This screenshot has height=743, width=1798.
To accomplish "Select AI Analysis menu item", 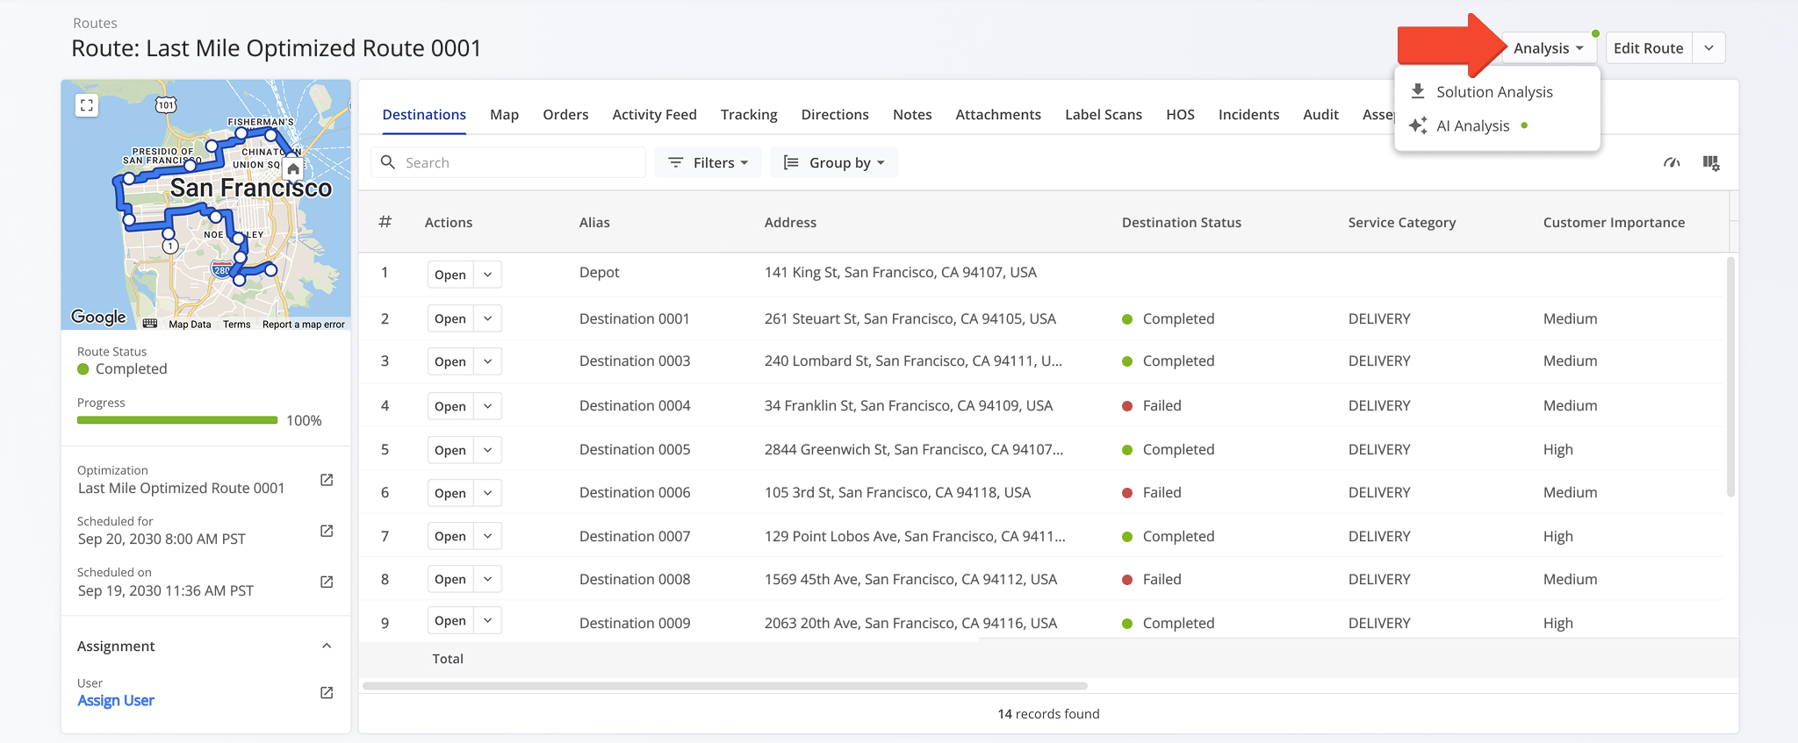I will pyautogui.click(x=1497, y=125).
